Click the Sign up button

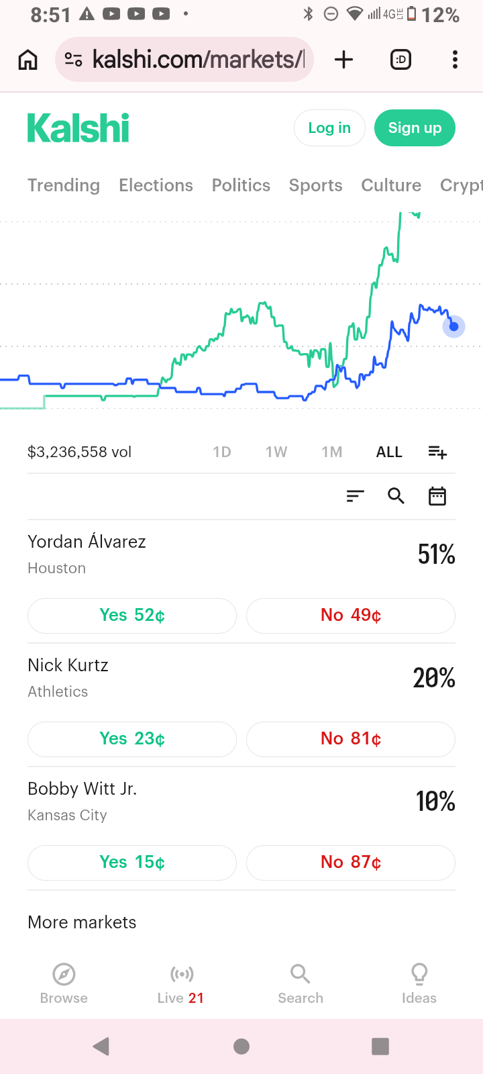pos(415,128)
